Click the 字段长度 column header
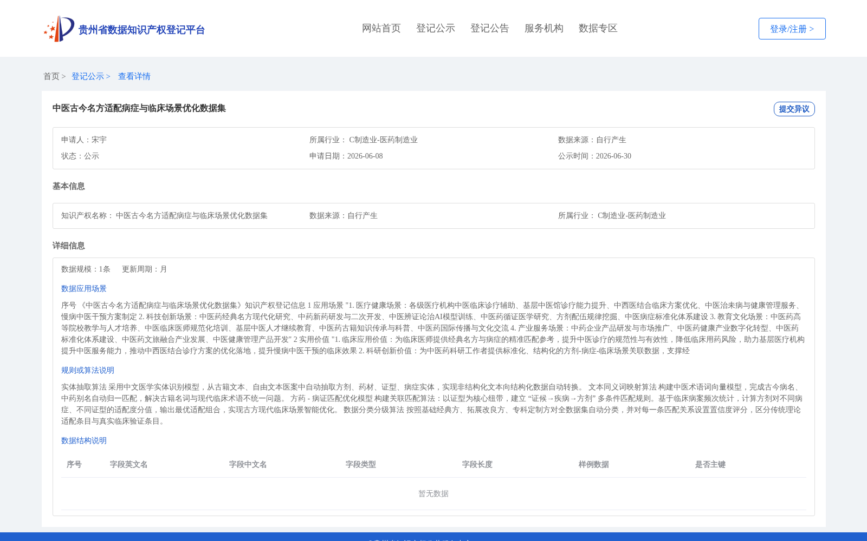The height and width of the screenshot is (541, 867). tap(477, 464)
